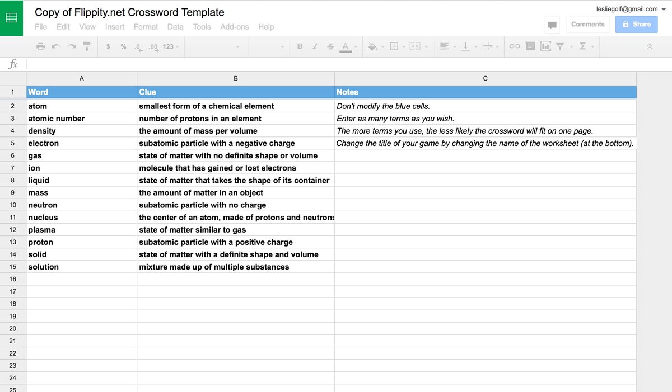Open the Help menu

click(266, 26)
